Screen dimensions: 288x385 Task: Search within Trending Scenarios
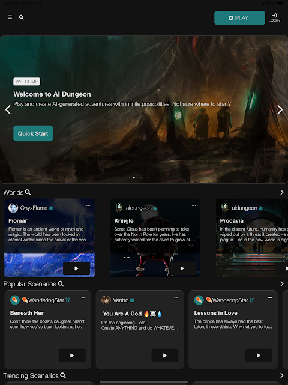click(63, 375)
